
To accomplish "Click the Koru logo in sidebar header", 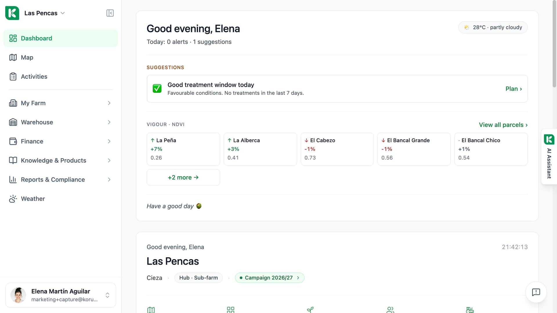I will pos(12,13).
